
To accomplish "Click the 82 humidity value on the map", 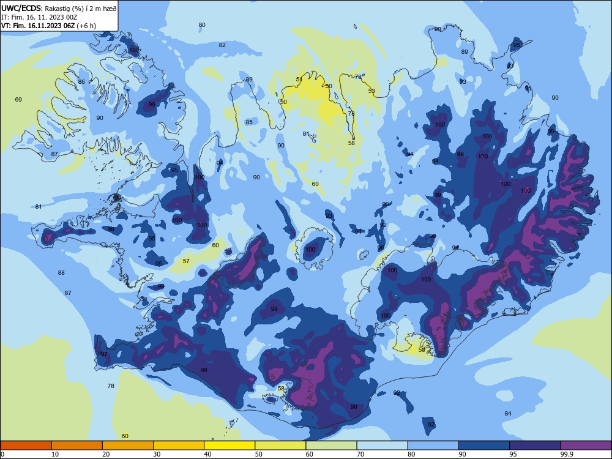I will (x=222, y=45).
